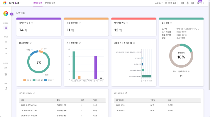The image size is (210, 117).
Task: Click the settings gear icon in header
Action: pyautogui.click(x=192, y=3)
